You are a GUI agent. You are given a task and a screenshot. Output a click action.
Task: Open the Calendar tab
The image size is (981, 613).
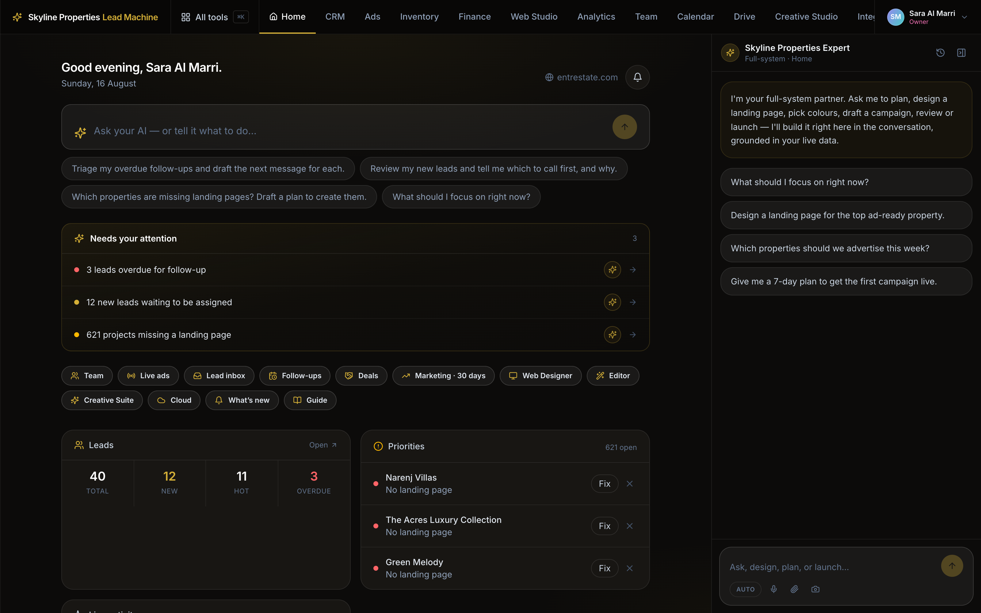695,17
